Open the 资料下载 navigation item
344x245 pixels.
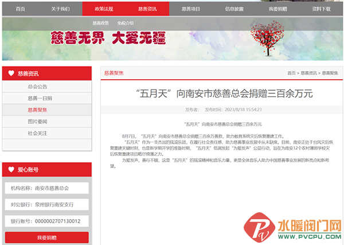click(322, 9)
